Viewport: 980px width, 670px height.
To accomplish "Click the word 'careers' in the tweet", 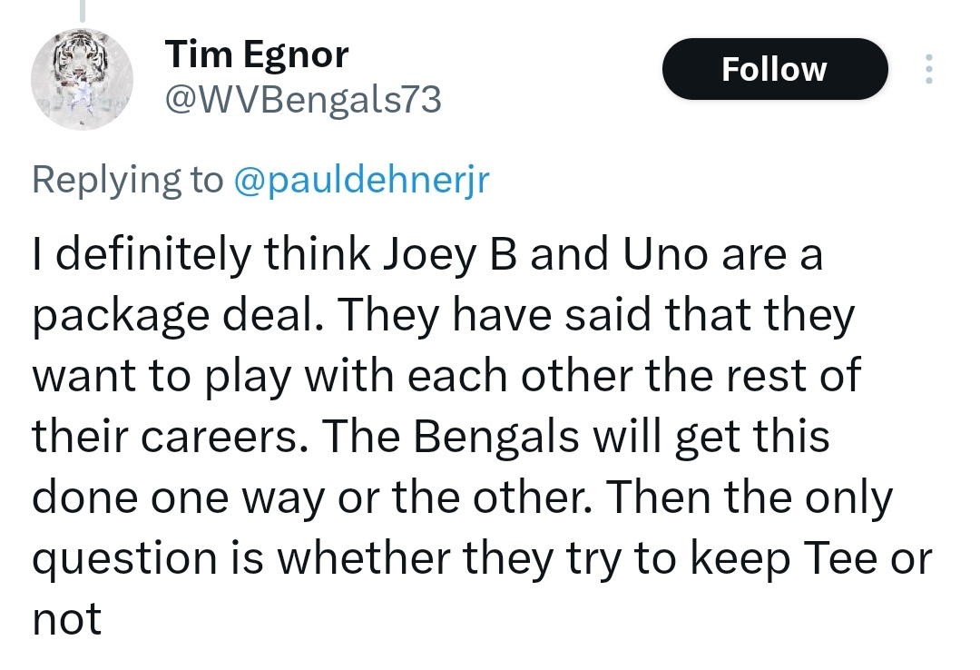I will [x=220, y=438].
